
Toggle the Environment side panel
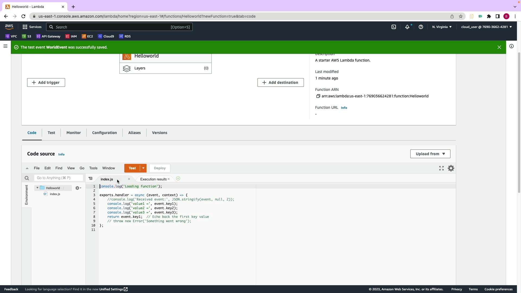coord(27,195)
